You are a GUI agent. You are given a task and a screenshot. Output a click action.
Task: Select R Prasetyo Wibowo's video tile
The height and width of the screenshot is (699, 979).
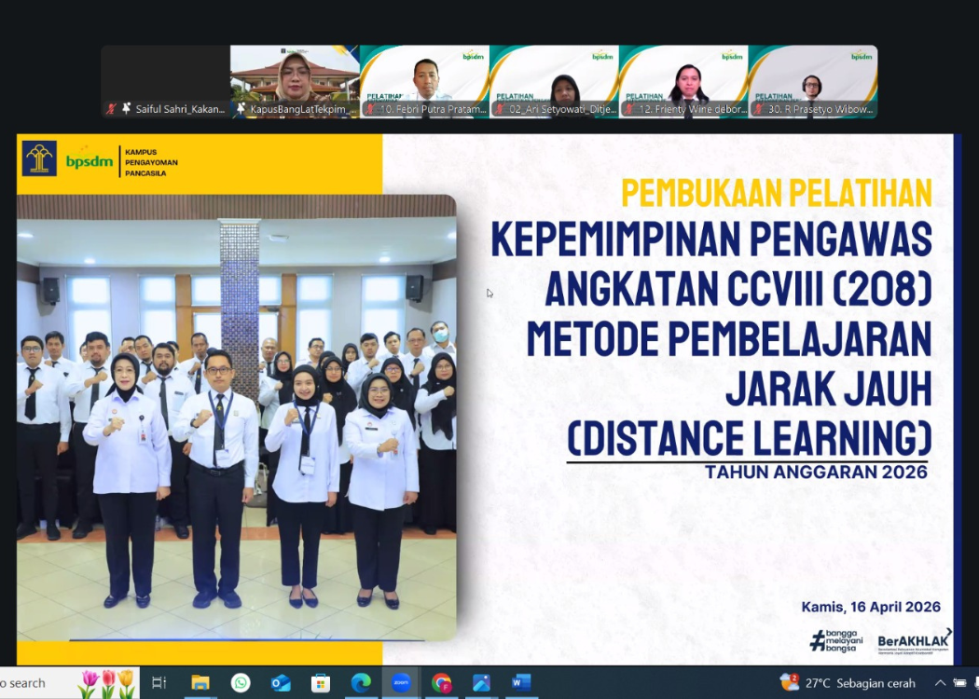(812, 81)
